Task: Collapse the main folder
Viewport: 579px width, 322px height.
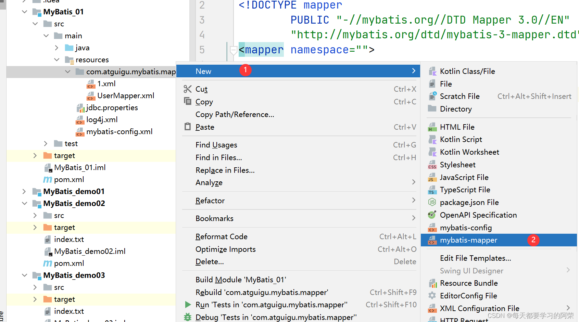Action: (46, 36)
